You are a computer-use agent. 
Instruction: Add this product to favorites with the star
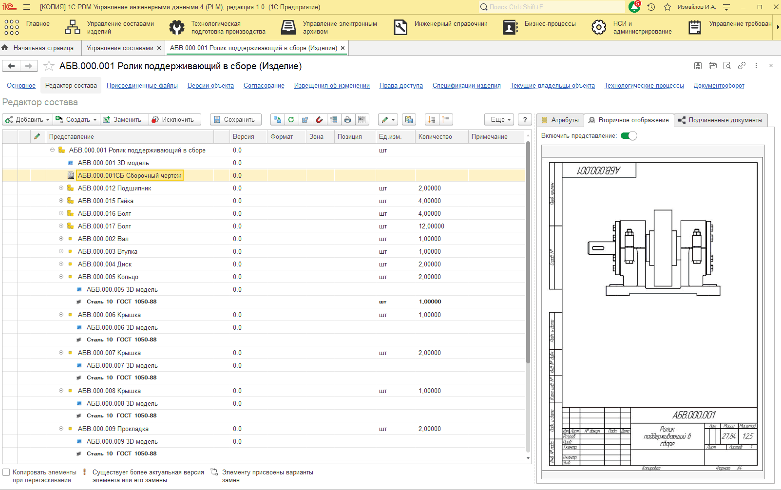[49, 66]
